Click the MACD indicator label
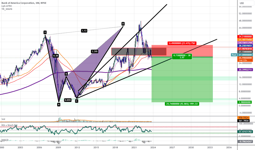Screen dimensions: 255x150 pyautogui.click(x=5, y=140)
